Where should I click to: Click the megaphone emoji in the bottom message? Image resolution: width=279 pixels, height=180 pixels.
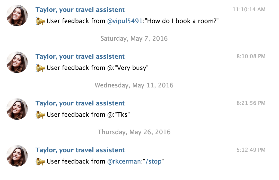(40, 161)
